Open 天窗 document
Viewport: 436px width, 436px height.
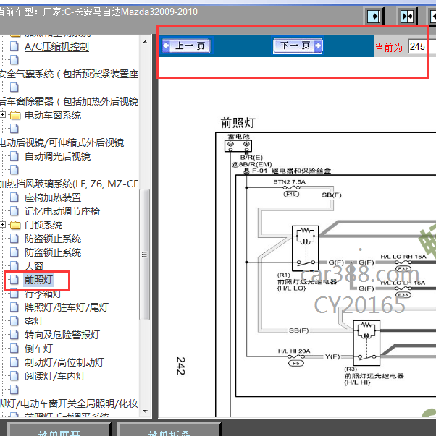34,266
